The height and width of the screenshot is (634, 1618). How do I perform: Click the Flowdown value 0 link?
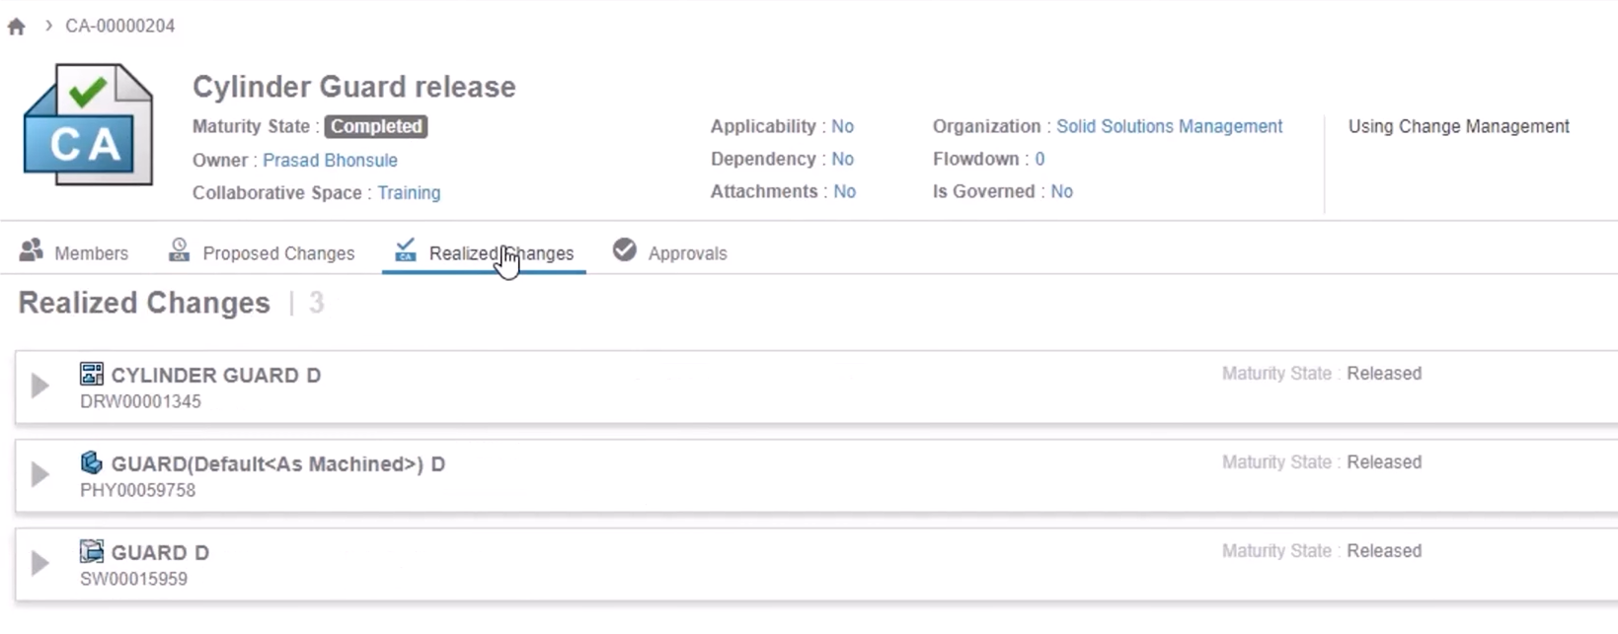(1040, 159)
